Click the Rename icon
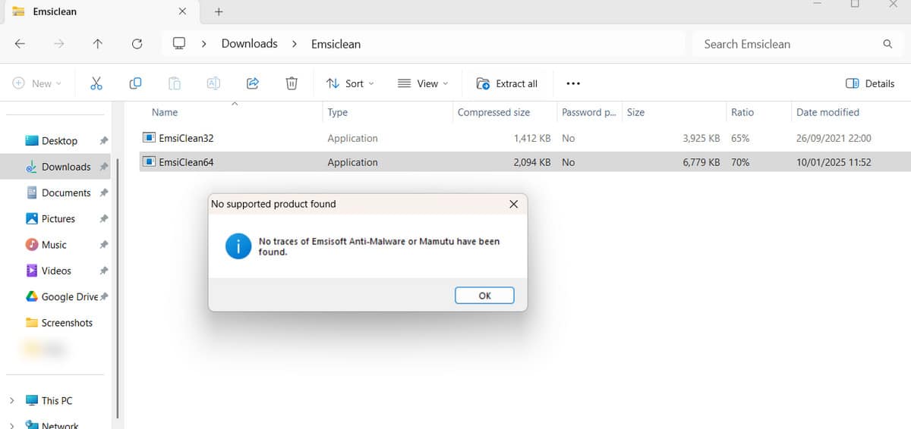Screen dimensions: 911x429 [214, 83]
